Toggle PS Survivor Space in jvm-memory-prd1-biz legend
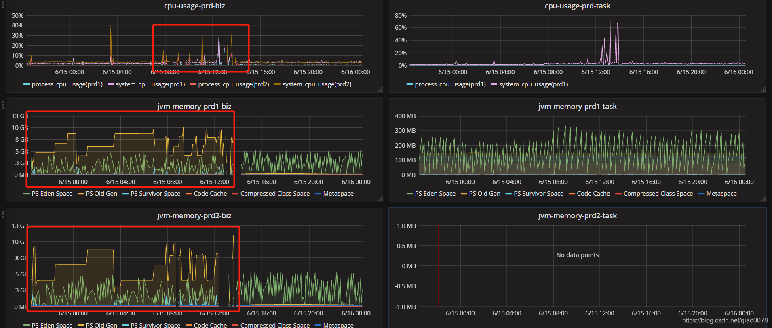Screen dimensions: 772x328 pos(156,194)
